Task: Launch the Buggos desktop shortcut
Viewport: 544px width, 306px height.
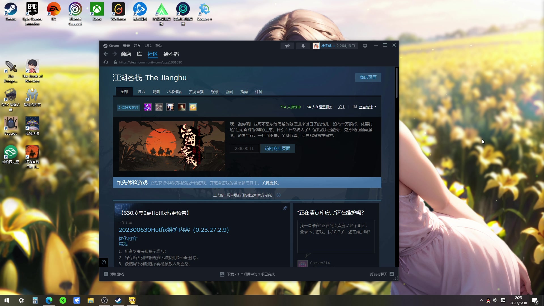Action: [x=11, y=126]
